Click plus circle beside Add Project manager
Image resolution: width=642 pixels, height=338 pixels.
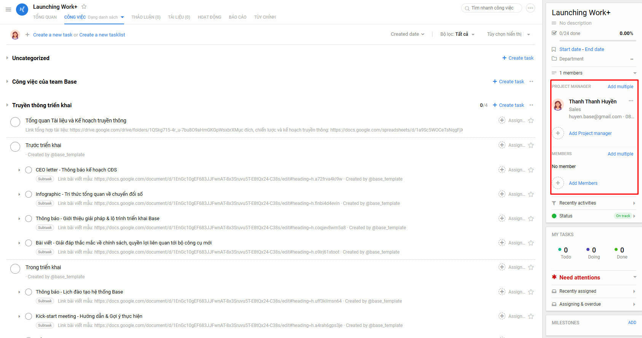click(x=558, y=133)
